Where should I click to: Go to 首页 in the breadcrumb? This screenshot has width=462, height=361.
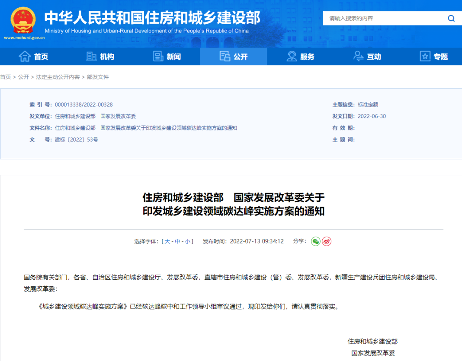pos(6,77)
